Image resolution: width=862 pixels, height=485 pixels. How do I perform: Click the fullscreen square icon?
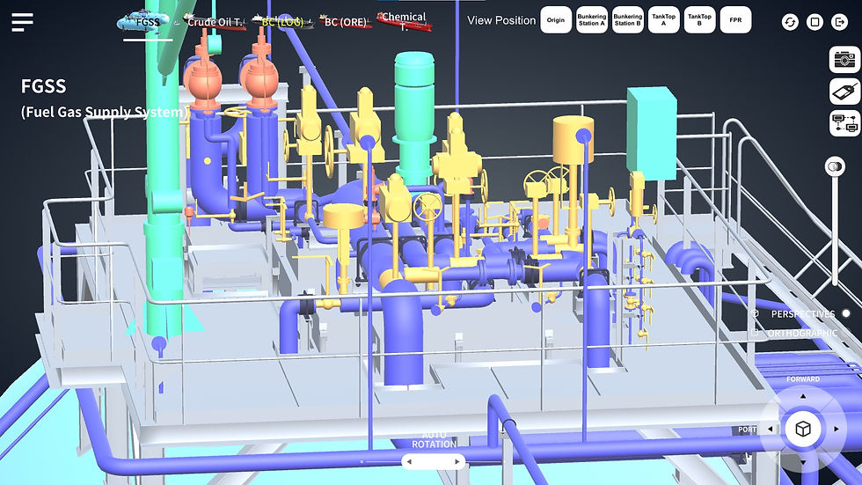[x=815, y=22]
